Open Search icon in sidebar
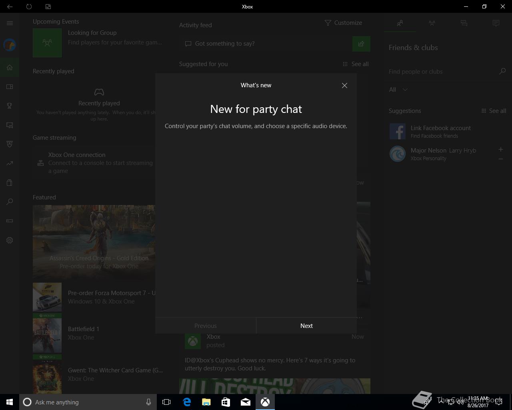The height and width of the screenshot is (410, 512). [10, 202]
